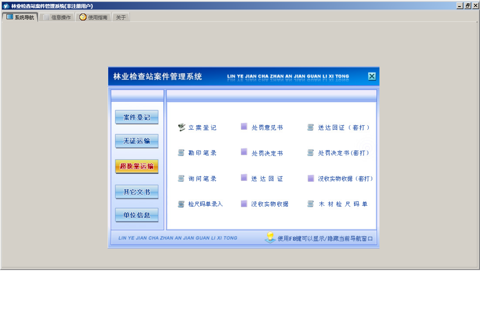Click the purple icon beside 处罚意见书
The width and height of the screenshot is (480, 312).
point(244,126)
